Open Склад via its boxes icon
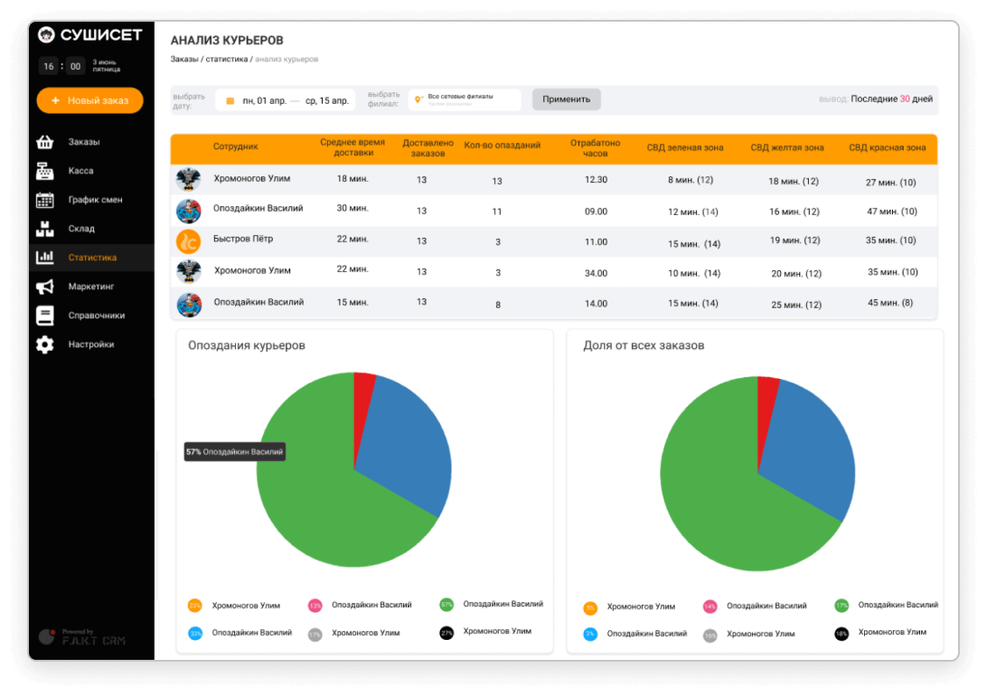 (44, 229)
